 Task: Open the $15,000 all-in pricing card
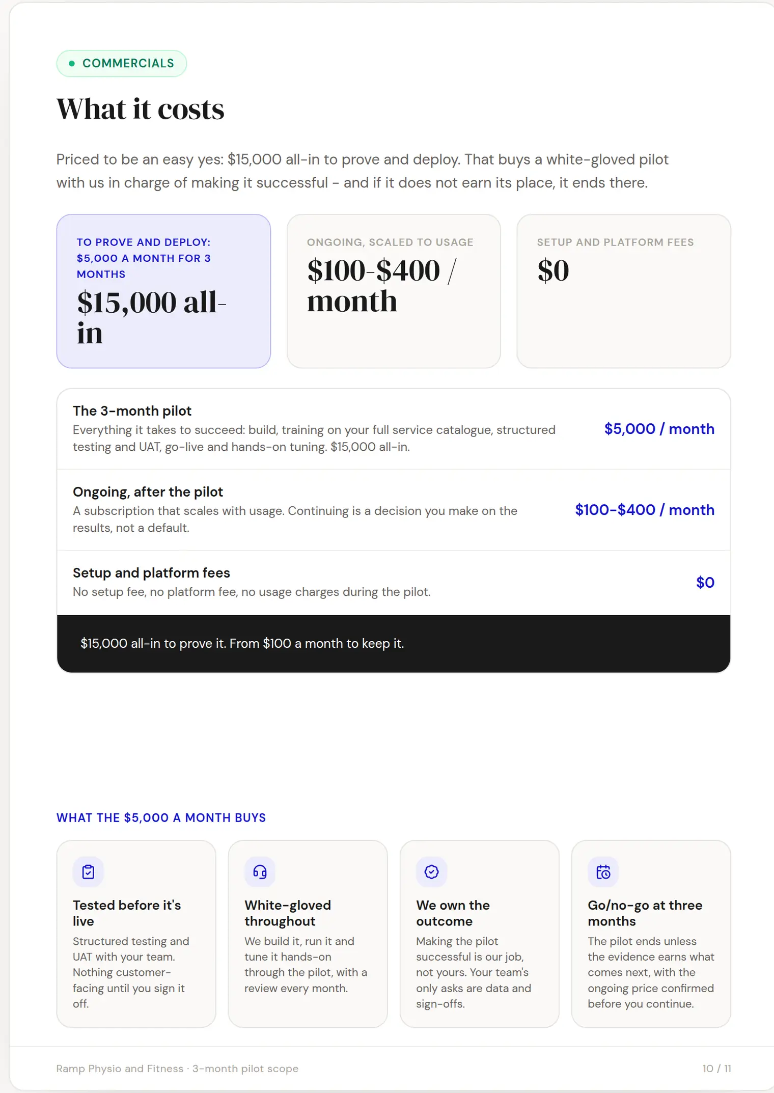pos(163,291)
